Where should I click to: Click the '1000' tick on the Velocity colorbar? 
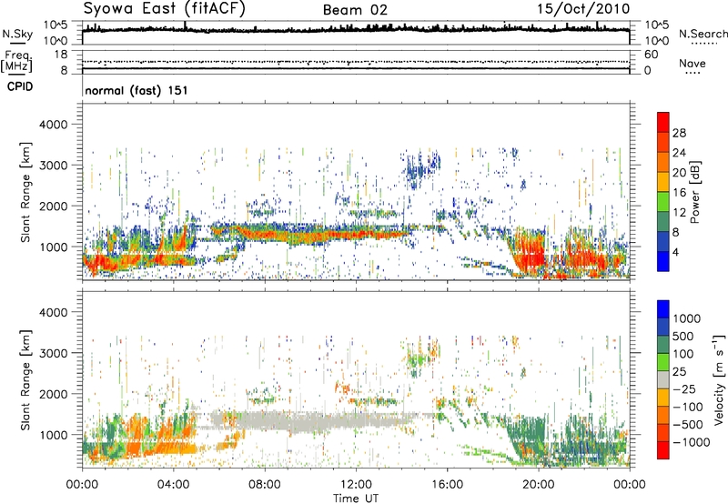pyautogui.click(x=687, y=318)
